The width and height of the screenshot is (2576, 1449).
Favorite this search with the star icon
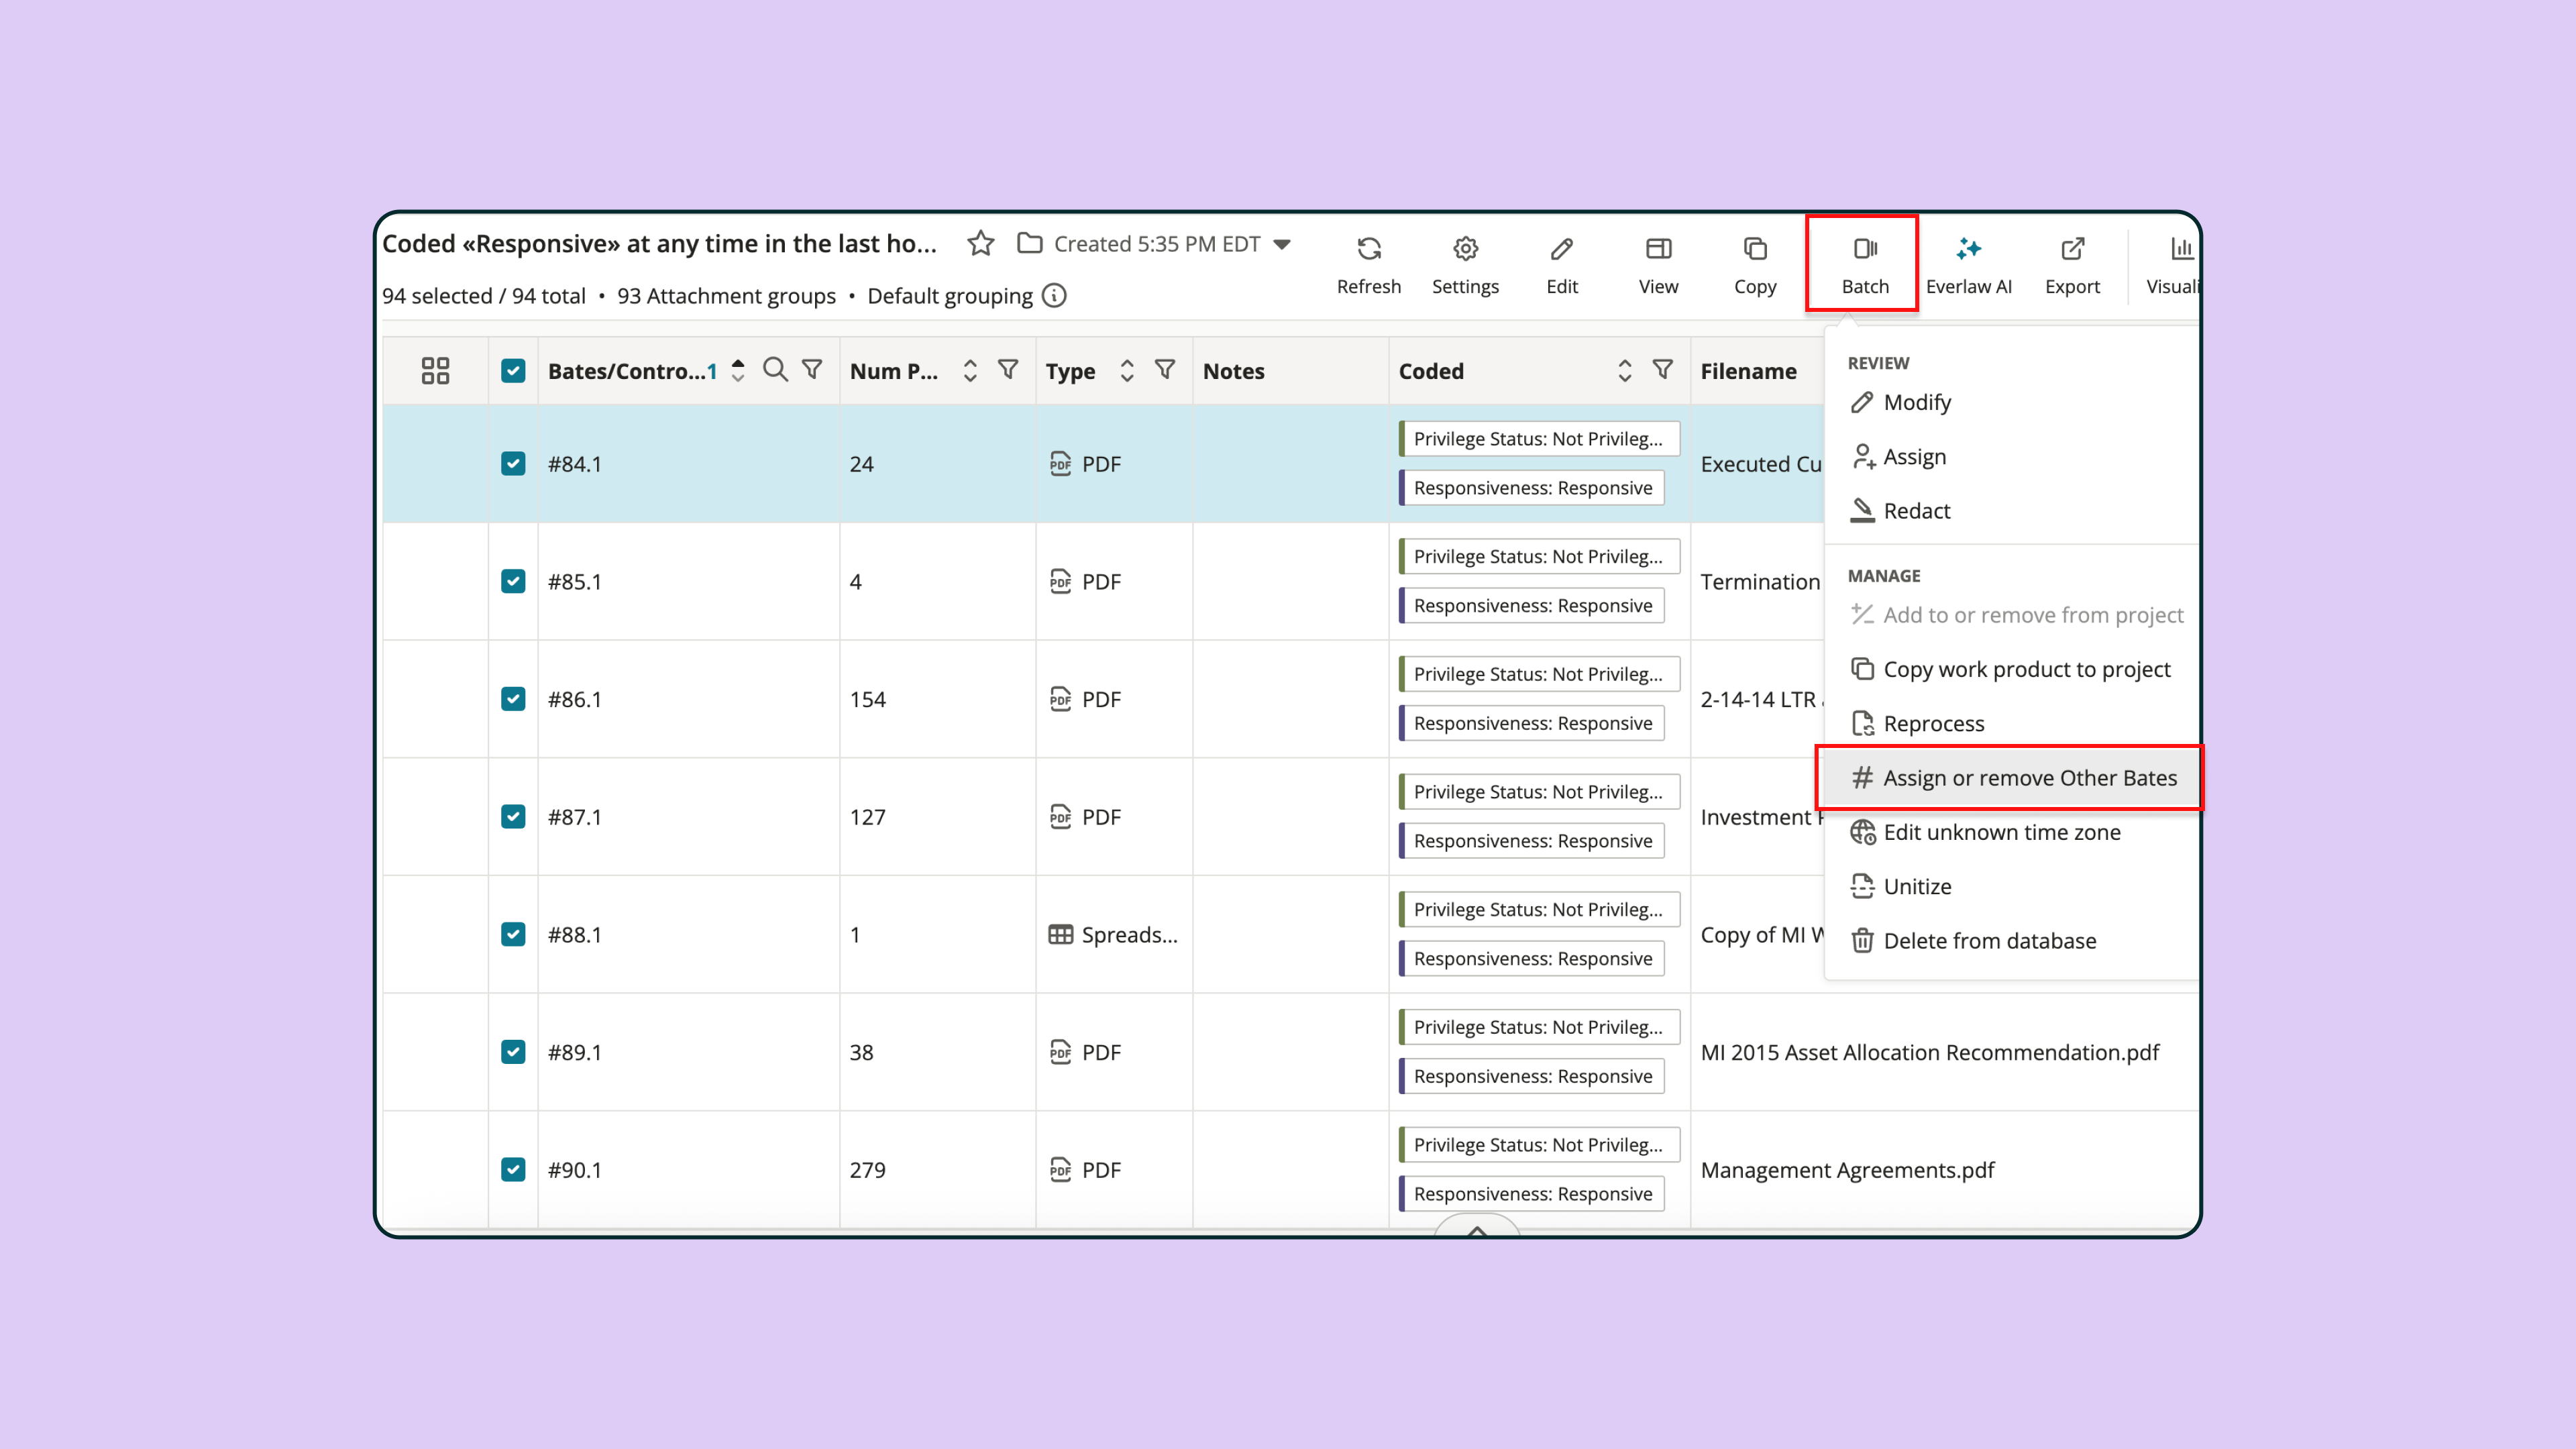click(980, 244)
